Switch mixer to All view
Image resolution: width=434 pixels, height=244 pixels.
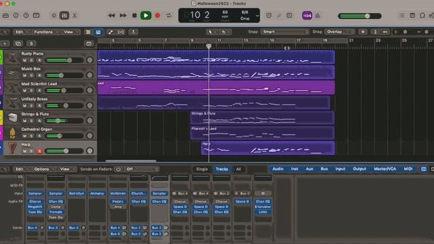pyautogui.click(x=238, y=169)
